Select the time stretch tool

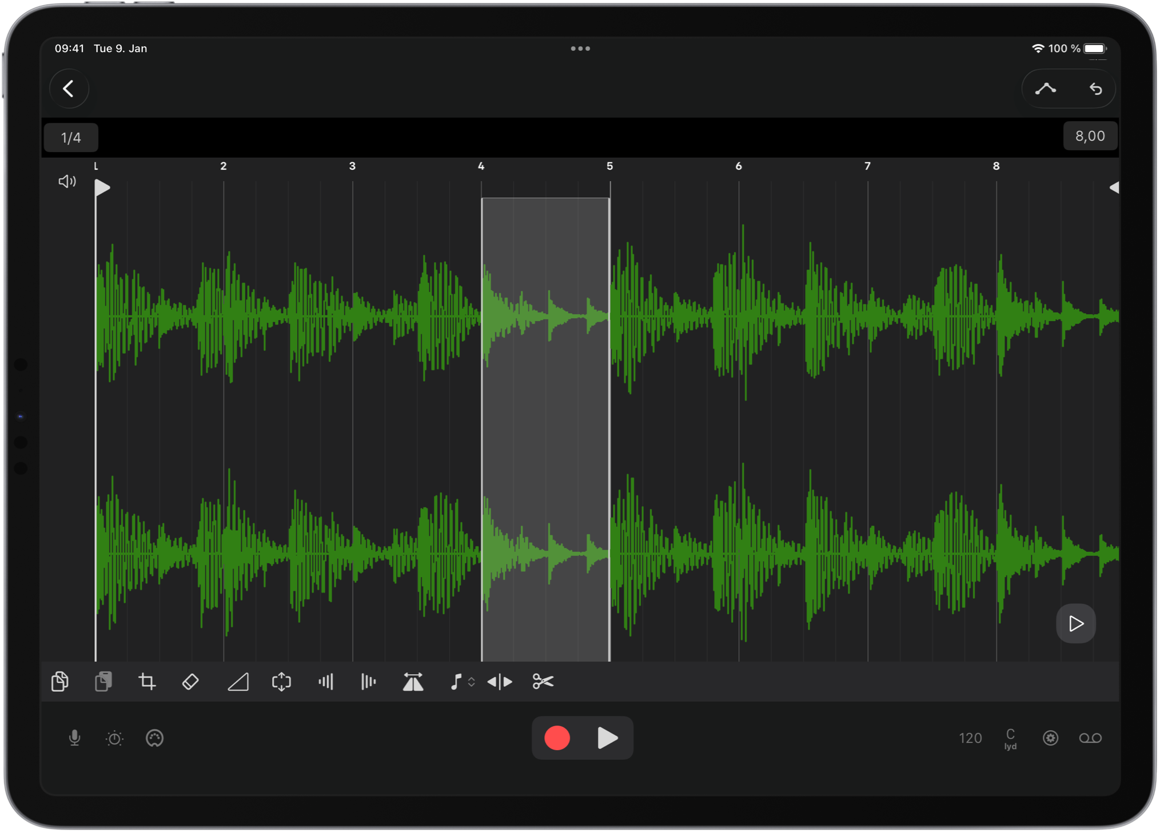[x=413, y=682]
